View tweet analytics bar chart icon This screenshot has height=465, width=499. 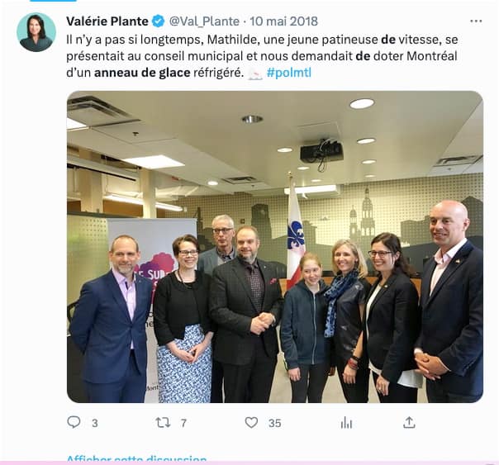coord(346,423)
